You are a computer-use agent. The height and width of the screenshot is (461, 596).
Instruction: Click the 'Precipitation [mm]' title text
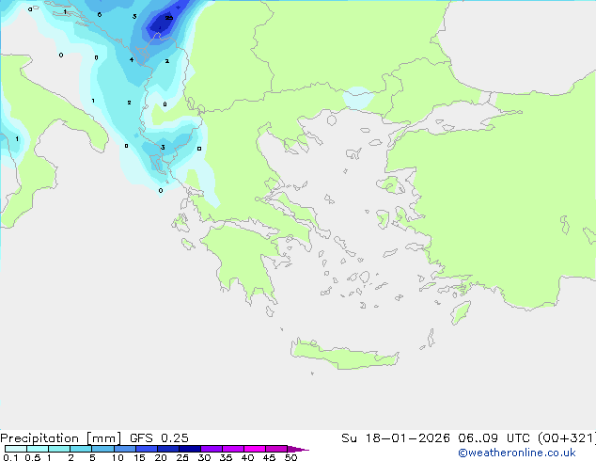(x=60, y=438)
